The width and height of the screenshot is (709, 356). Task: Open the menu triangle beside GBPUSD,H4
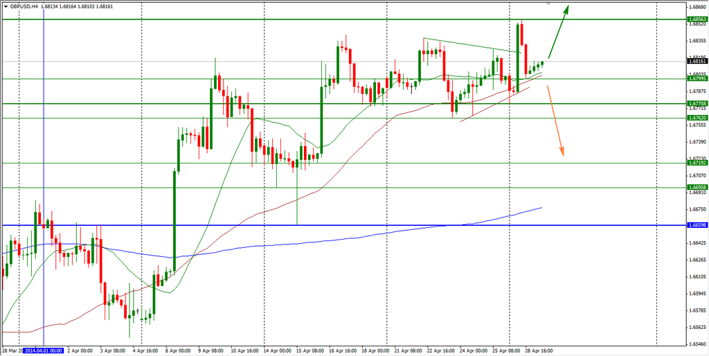(6, 6)
